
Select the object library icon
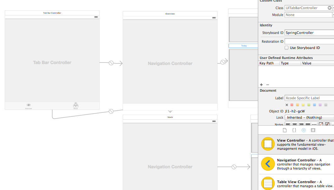(303, 130)
